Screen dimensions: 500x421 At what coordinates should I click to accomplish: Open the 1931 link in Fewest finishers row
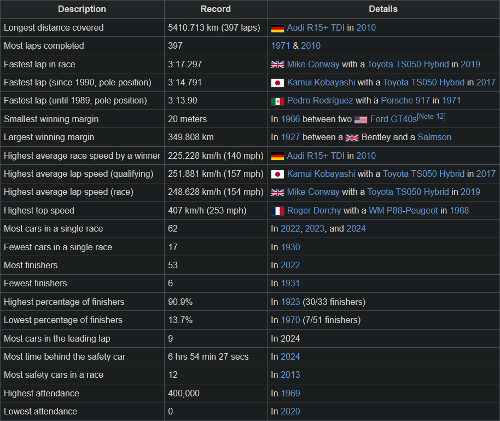click(290, 284)
